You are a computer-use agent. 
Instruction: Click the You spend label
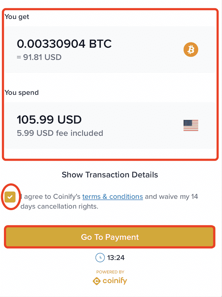coord(22,93)
